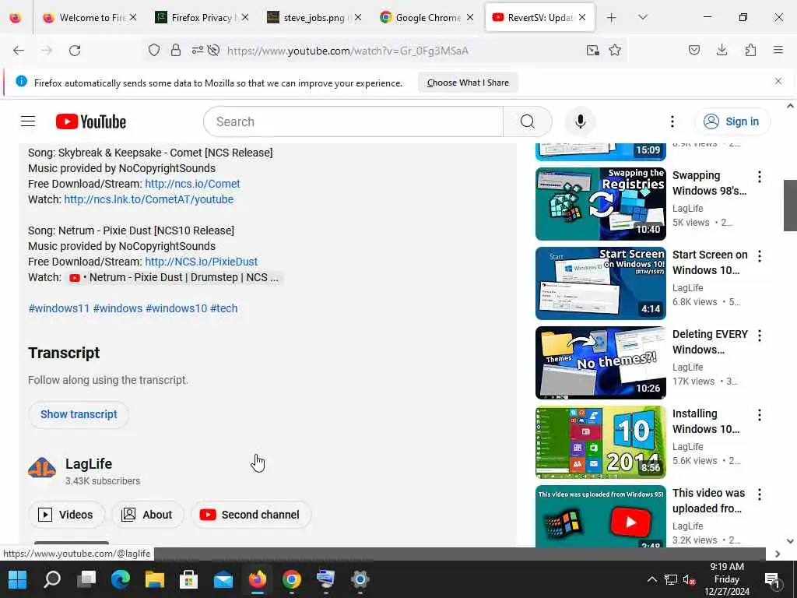797x598 pixels.
Task: Close the steve_jobs.png tab
Action: 358,17
